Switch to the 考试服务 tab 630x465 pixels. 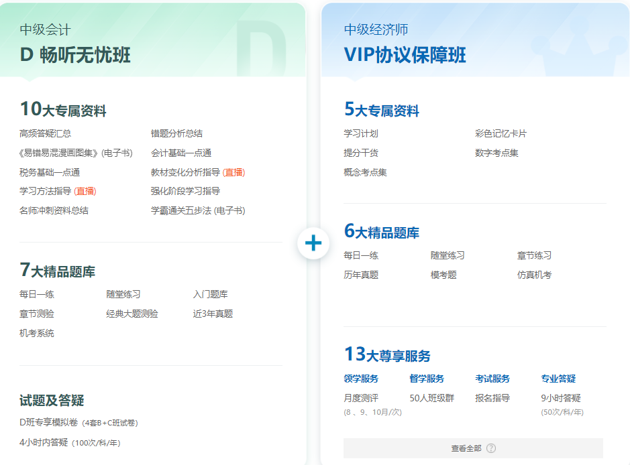492,379
